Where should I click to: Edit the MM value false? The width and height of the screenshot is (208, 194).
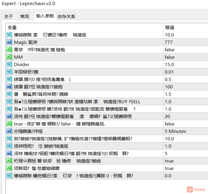click(169, 57)
